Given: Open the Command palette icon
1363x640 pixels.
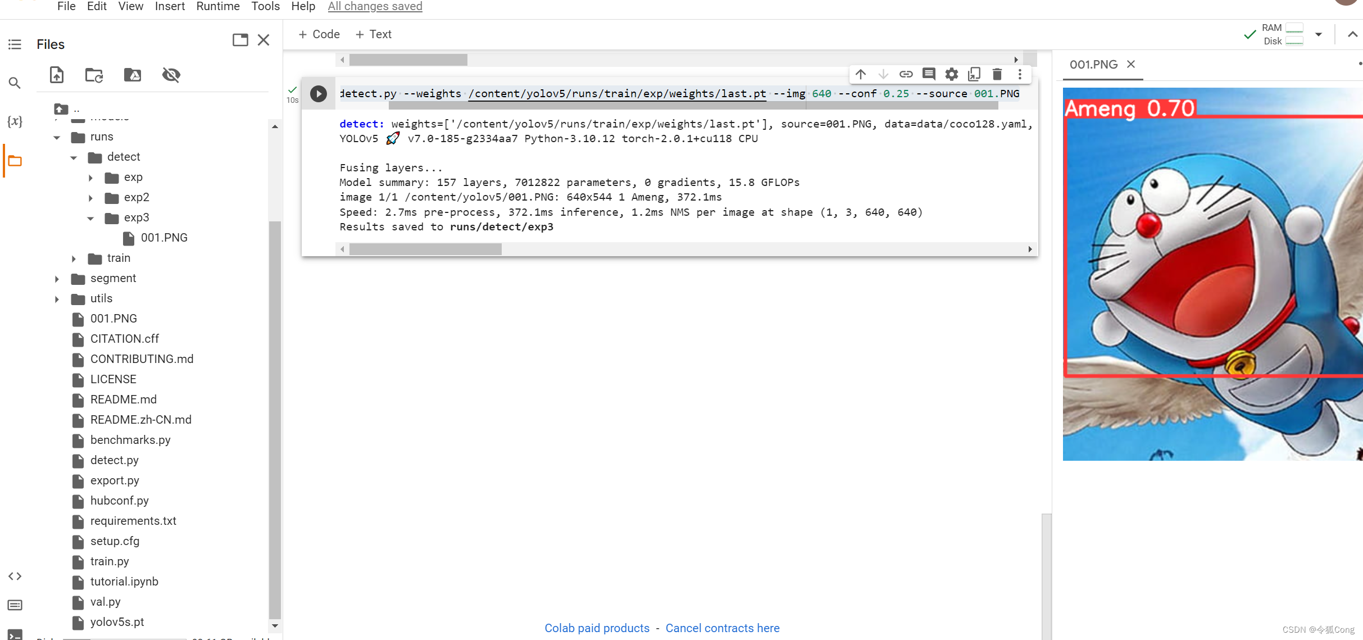Looking at the screenshot, I should pos(15,605).
